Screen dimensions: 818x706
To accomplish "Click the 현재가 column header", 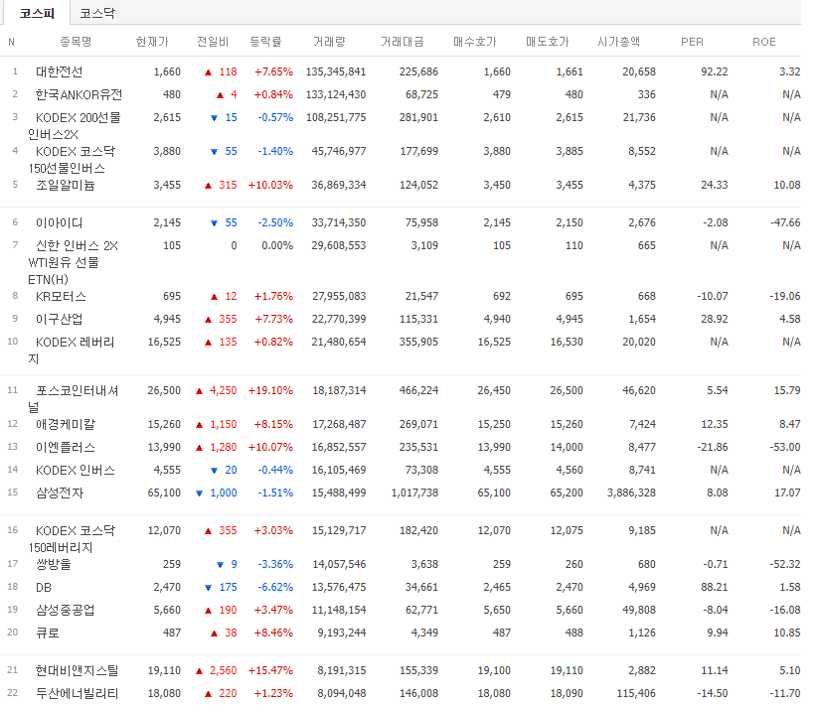I will point(152,42).
